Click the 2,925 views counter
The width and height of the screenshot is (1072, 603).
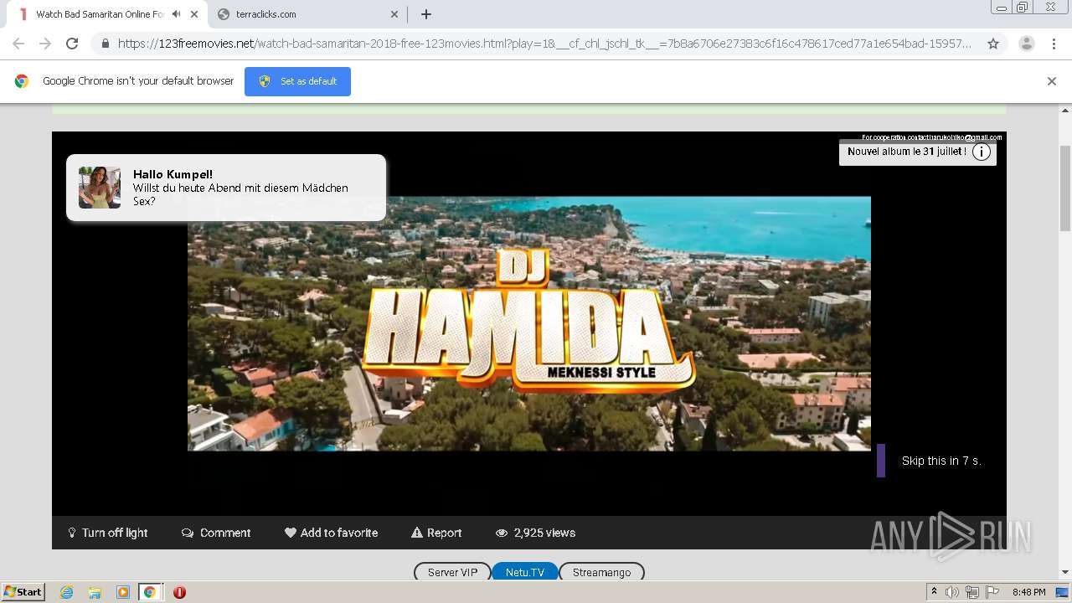coord(535,533)
